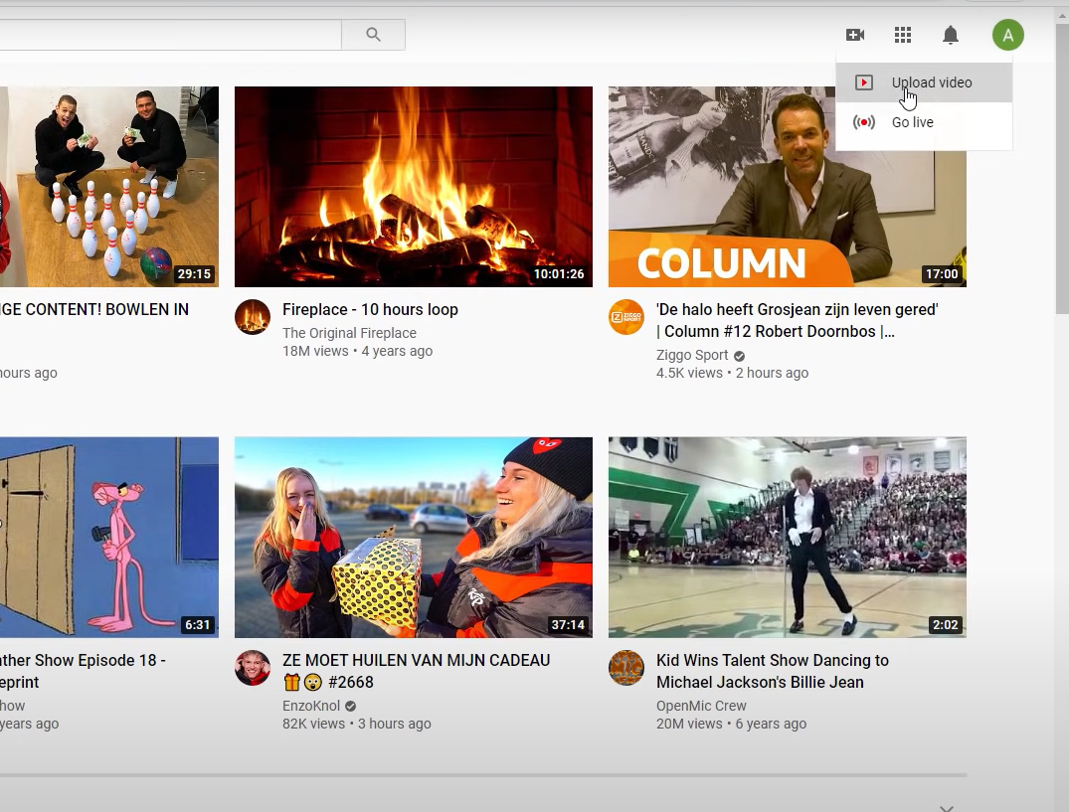
Task: Click '3 hours ago' under EnzoKnol video
Action: pos(395,725)
